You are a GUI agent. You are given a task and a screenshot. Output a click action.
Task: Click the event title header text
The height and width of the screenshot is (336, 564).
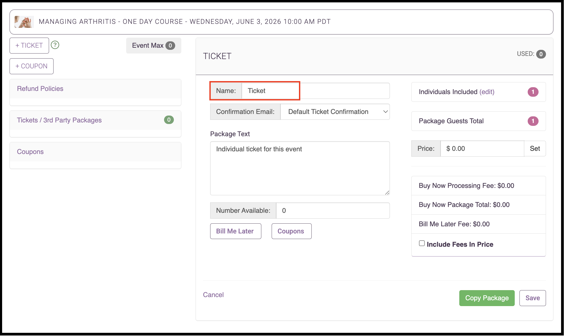click(185, 22)
